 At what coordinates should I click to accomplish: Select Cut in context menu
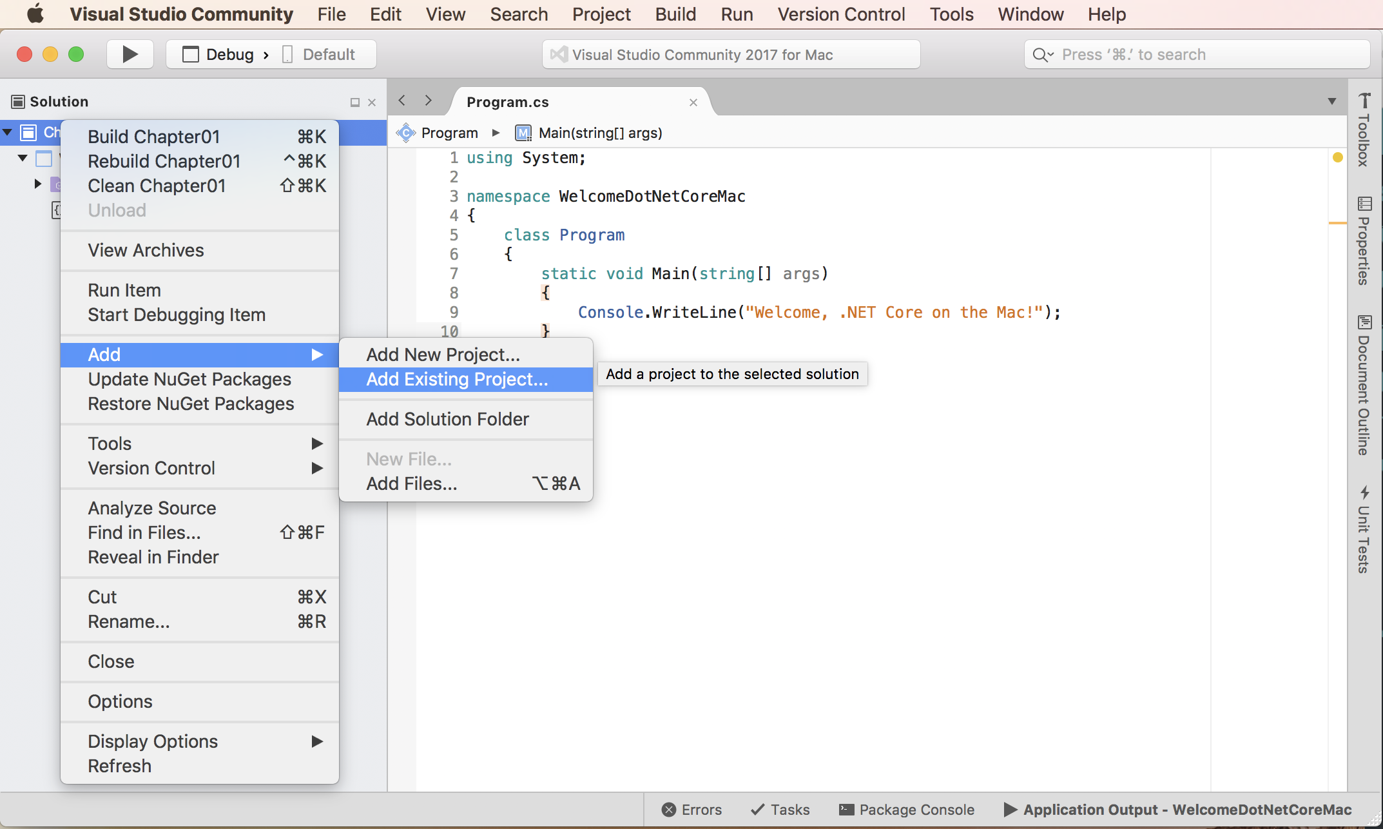[200, 597]
